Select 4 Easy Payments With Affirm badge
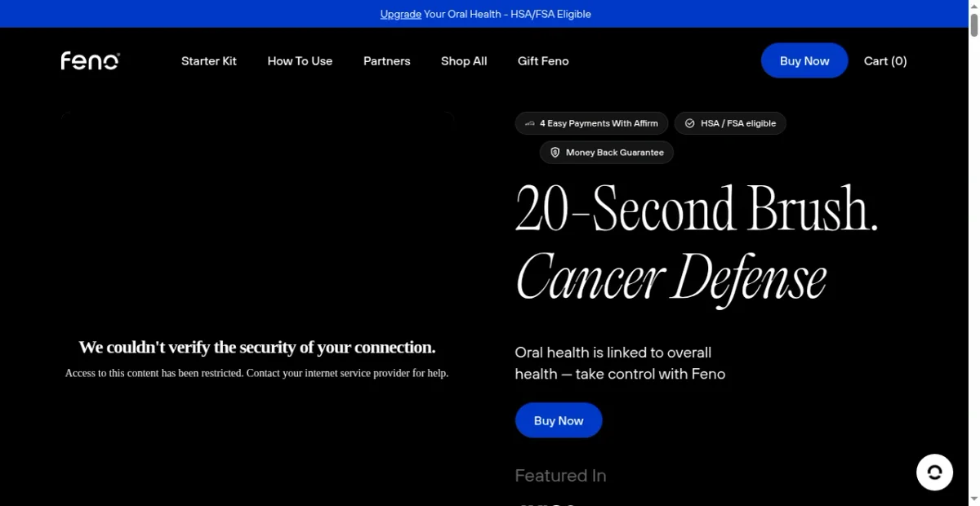 (591, 123)
